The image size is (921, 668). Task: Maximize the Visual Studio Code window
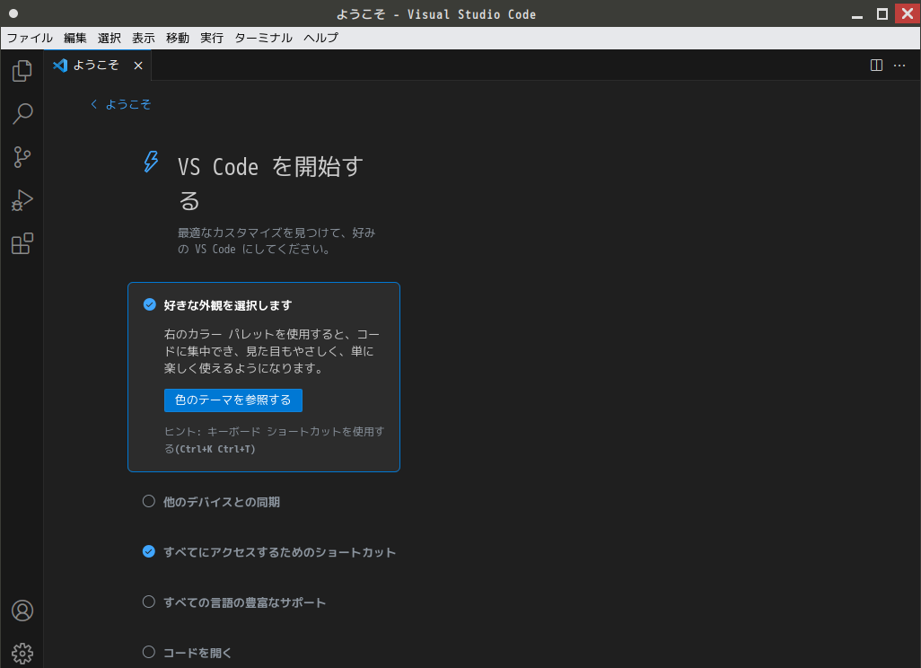click(882, 14)
